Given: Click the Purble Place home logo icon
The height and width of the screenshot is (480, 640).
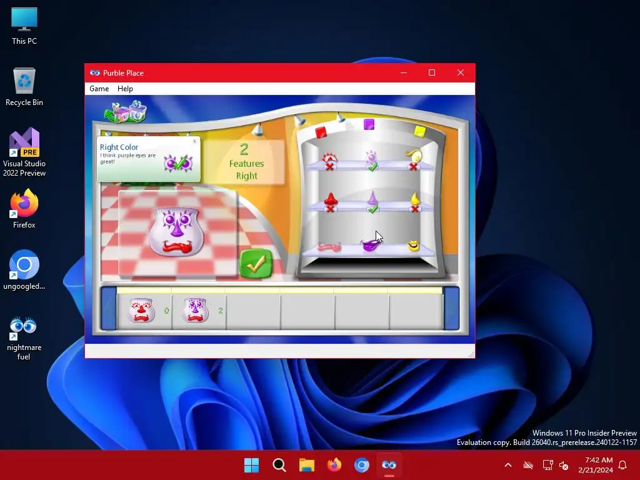Looking at the screenshot, I should (x=125, y=111).
